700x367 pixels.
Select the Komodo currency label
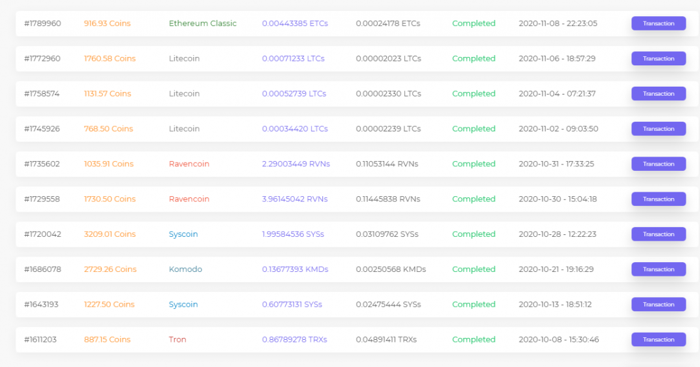[x=185, y=269]
